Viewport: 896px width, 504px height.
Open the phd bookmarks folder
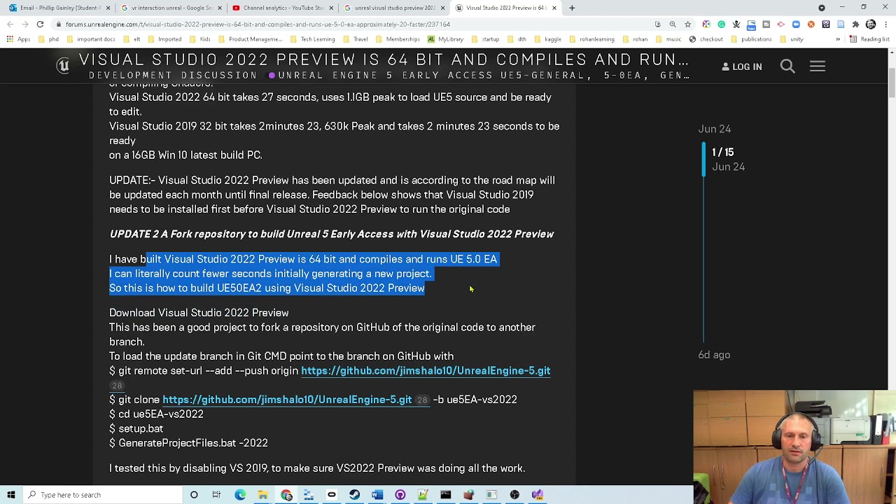[x=48, y=39]
